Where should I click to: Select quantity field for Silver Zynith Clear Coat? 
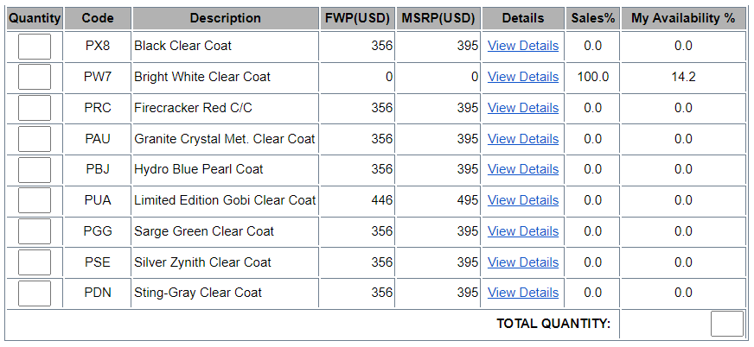(35, 262)
